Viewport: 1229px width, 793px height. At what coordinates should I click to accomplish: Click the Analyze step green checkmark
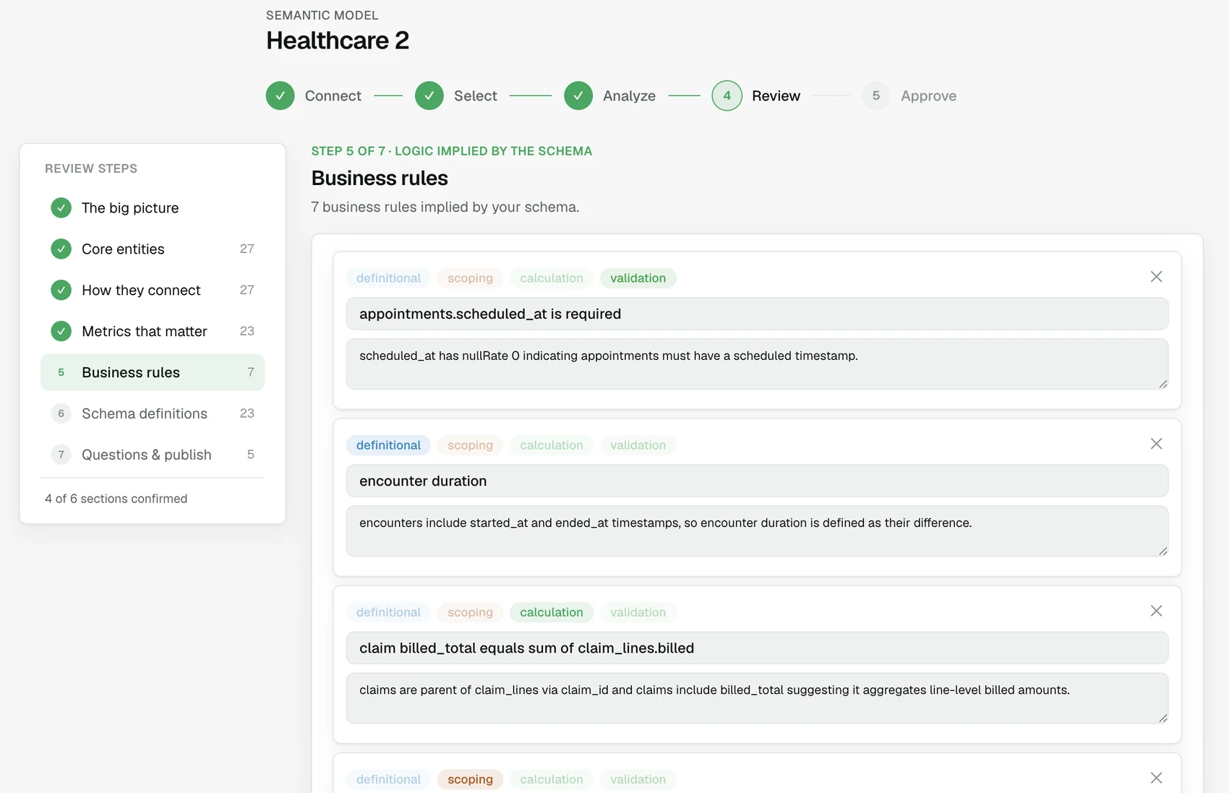tap(578, 95)
